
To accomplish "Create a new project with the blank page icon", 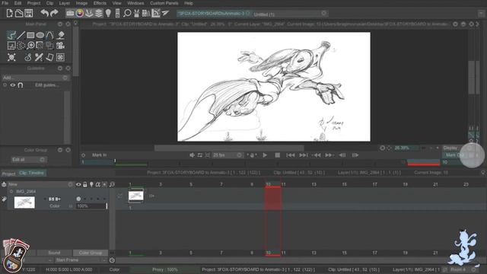I will pos(10,13).
